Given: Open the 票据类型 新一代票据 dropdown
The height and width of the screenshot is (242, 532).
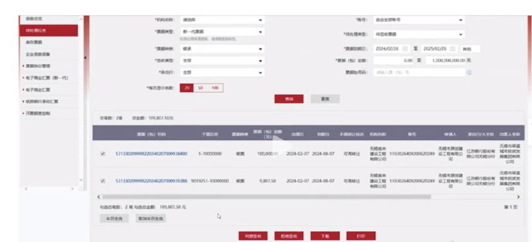Looking at the screenshot, I should tap(222, 32).
